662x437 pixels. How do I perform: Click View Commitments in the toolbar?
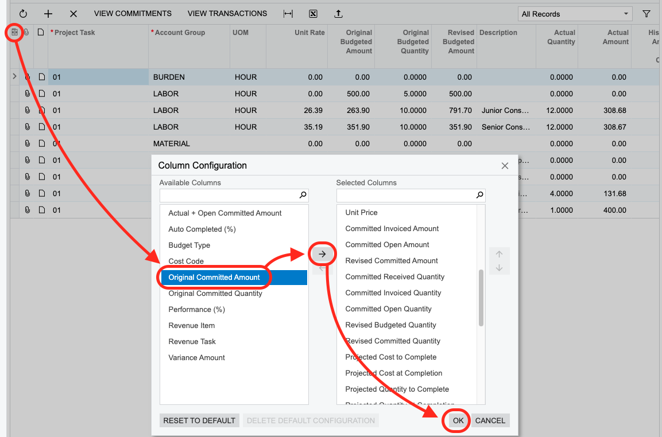(x=133, y=13)
